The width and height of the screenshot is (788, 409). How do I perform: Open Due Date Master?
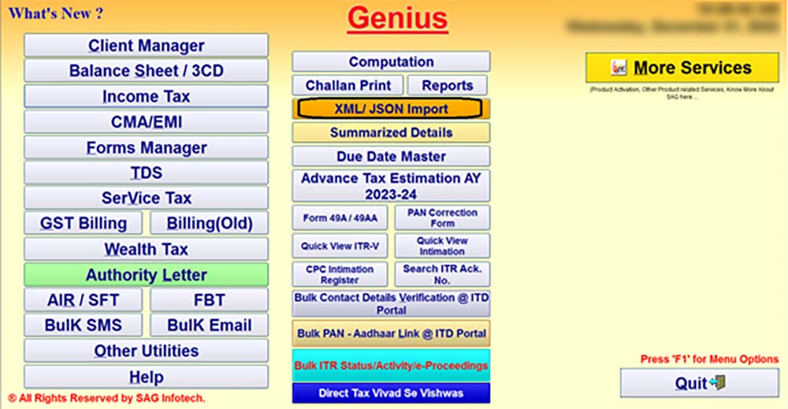(391, 156)
